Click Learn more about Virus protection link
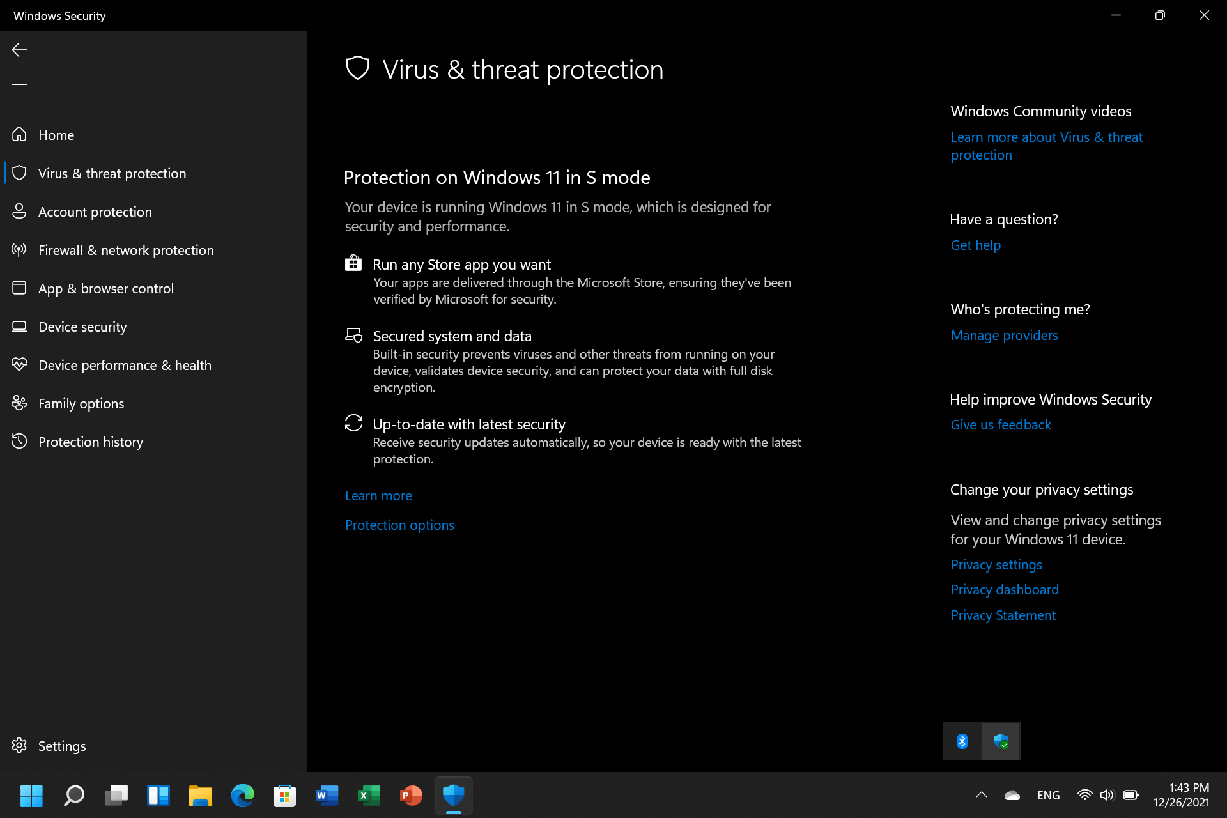This screenshot has width=1227, height=818. click(x=1046, y=145)
